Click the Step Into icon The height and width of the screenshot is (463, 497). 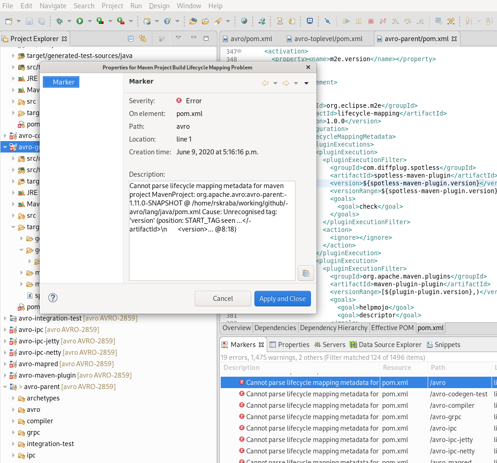[x=395, y=21]
